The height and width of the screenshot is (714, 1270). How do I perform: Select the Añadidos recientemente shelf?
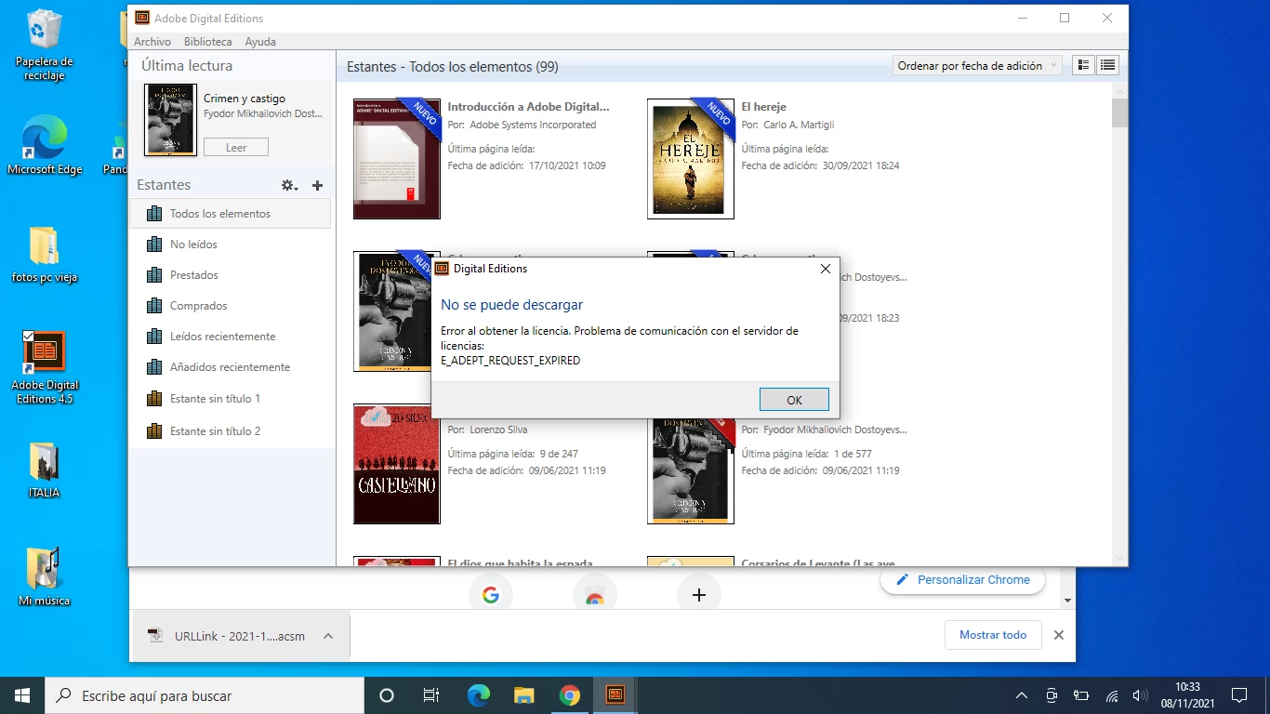[231, 367]
